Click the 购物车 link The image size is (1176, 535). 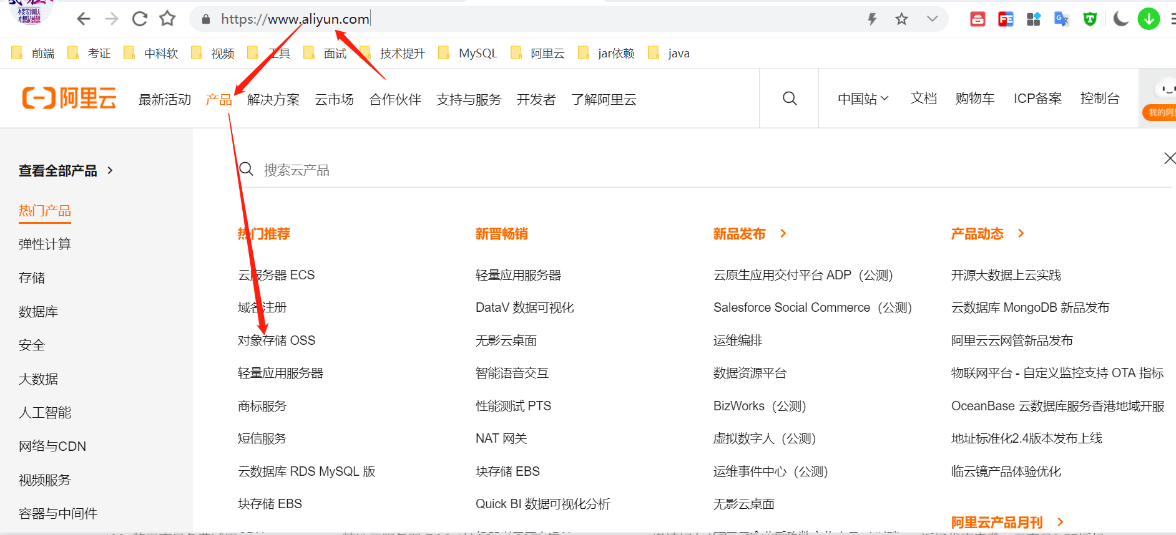(975, 98)
